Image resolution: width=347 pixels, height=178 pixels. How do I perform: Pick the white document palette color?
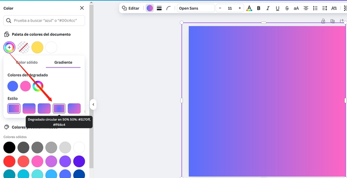tap(51, 47)
